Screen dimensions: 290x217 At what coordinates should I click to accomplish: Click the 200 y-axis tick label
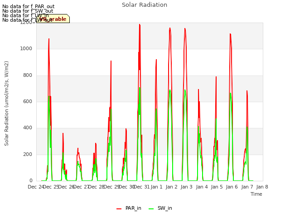(28, 154)
